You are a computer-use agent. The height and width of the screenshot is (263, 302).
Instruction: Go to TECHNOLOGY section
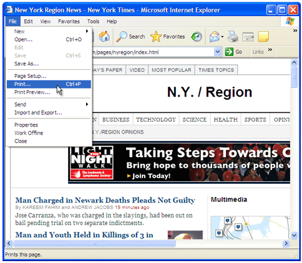tap(156, 120)
